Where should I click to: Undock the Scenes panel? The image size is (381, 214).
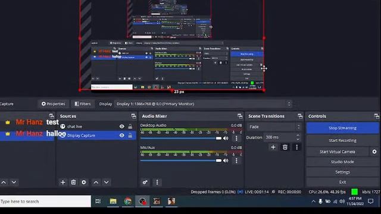(51, 116)
